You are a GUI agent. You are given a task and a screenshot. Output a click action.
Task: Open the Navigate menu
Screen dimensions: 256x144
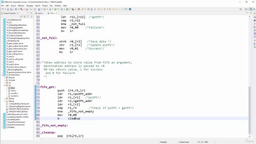pyautogui.click(x=30, y=6)
